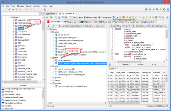Click the export icon below the dataset grid

110,106
